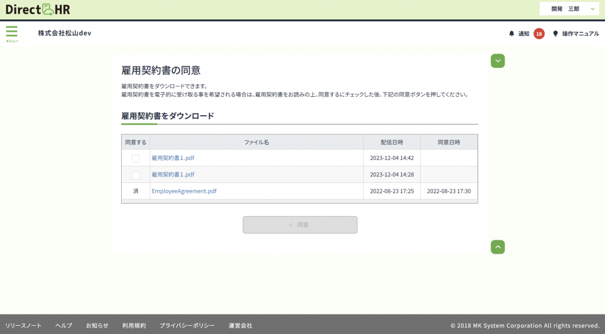Image resolution: width=605 pixels, height=334 pixels.
Task: Go to お知らせ in the footer
Action: click(97, 325)
